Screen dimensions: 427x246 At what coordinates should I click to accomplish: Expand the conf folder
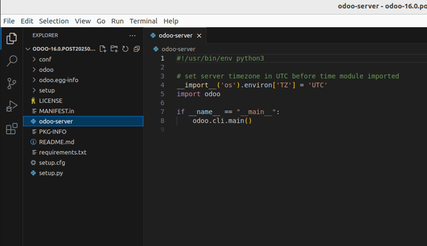coord(34,59)
